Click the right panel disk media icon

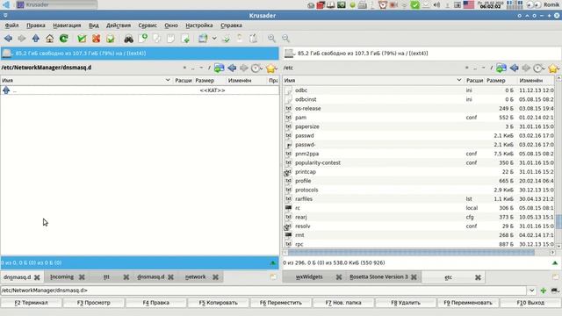[x=289, y=54]
